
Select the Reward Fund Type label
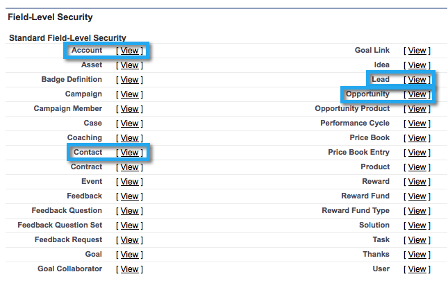[356, 210]
